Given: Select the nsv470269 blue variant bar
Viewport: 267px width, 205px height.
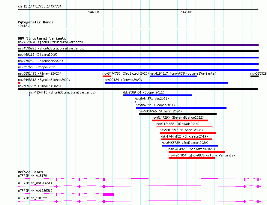Looking at the screenshot, I should click(x=138, y=64).
